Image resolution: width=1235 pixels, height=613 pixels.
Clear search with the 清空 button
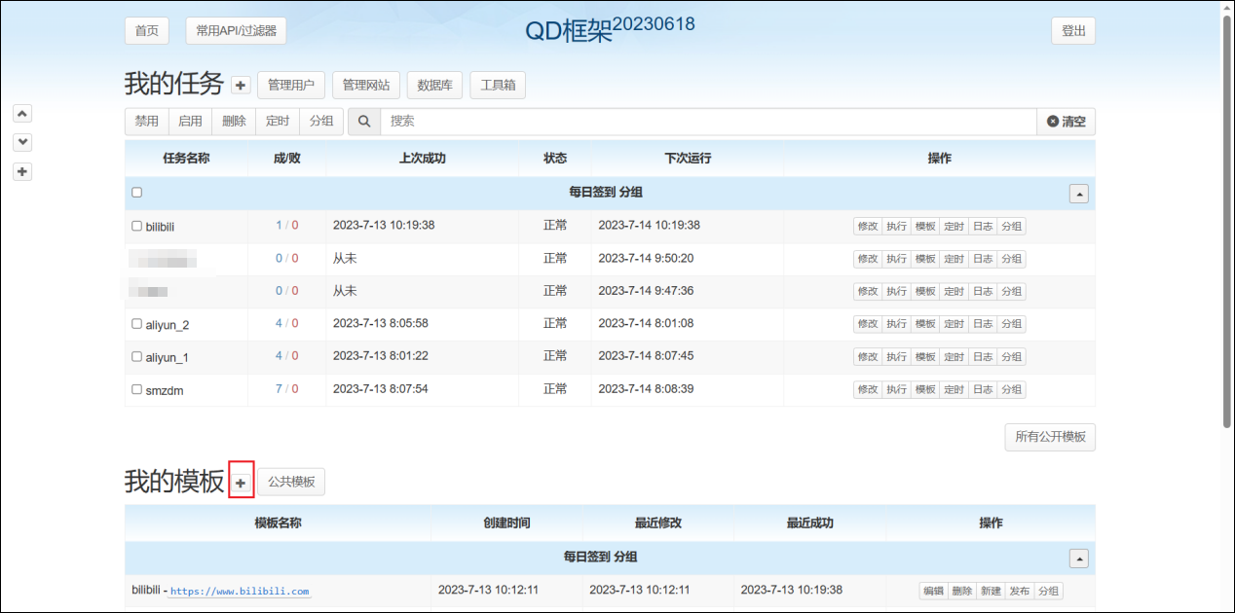pyautogui.click(x=1066, y=122)
